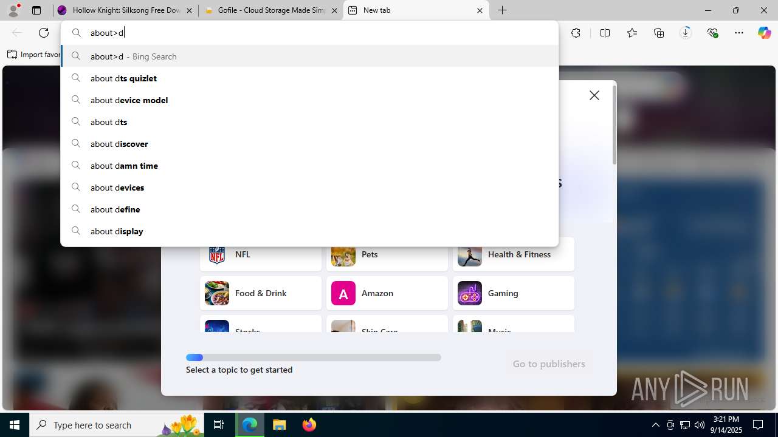778x437 pixels.
Task: Select the NFL topic card
Action: 261,254
